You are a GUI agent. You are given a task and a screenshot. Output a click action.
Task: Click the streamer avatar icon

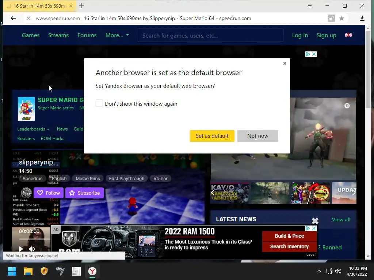click(x=26, y=193)
